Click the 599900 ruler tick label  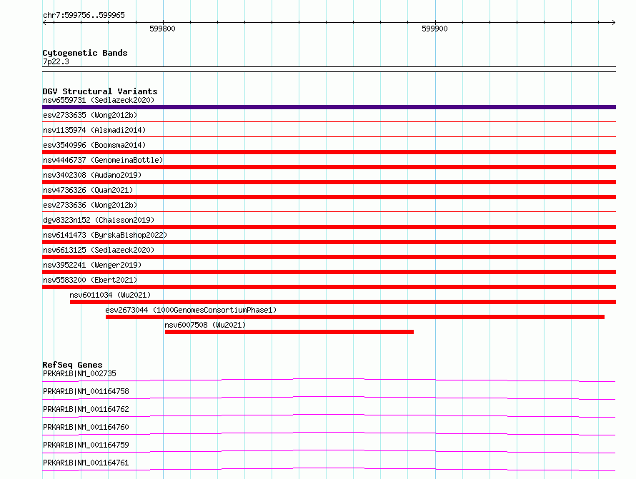click(434, 29)
